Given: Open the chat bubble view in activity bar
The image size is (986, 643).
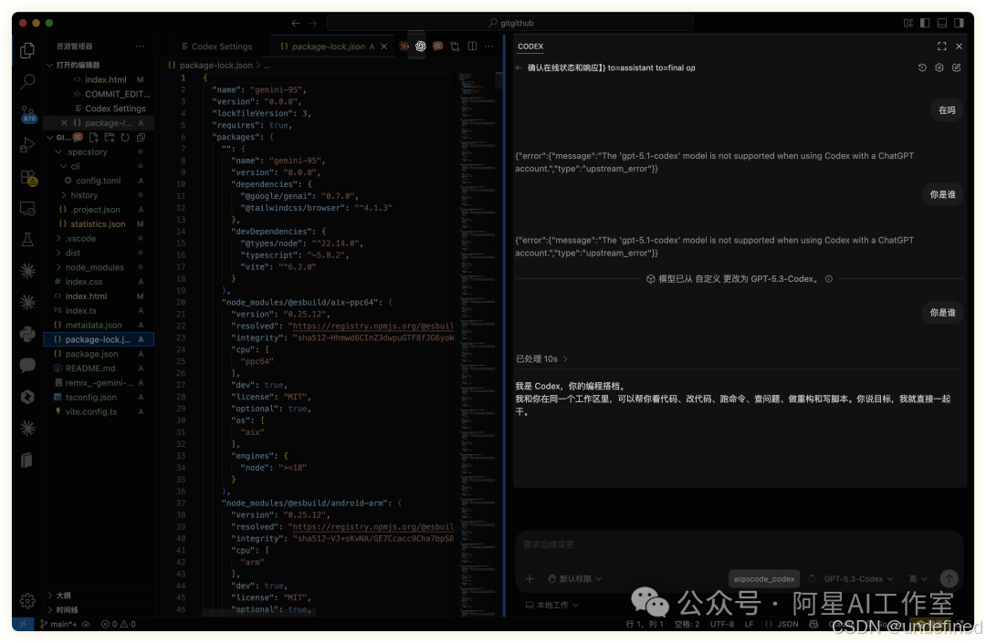Looking at the screenshot, I should click(x=27, y=365).
